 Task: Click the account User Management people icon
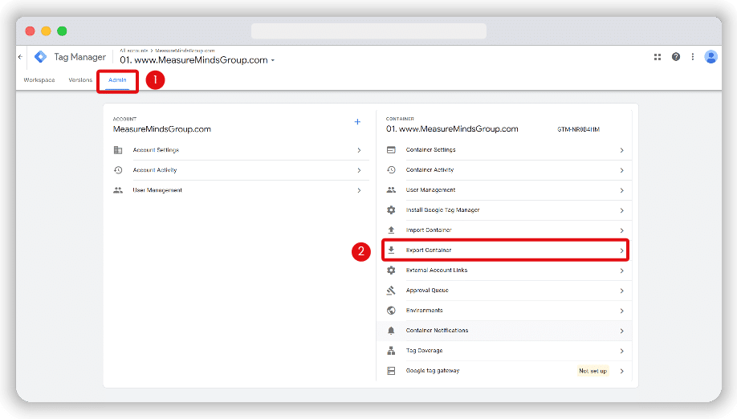118,190
